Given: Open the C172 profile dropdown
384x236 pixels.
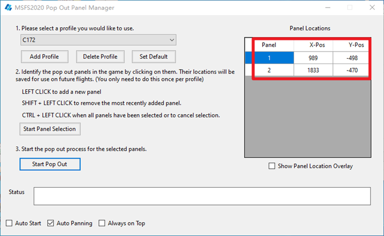Looking at the screenshot, I should tap(98, 40).
